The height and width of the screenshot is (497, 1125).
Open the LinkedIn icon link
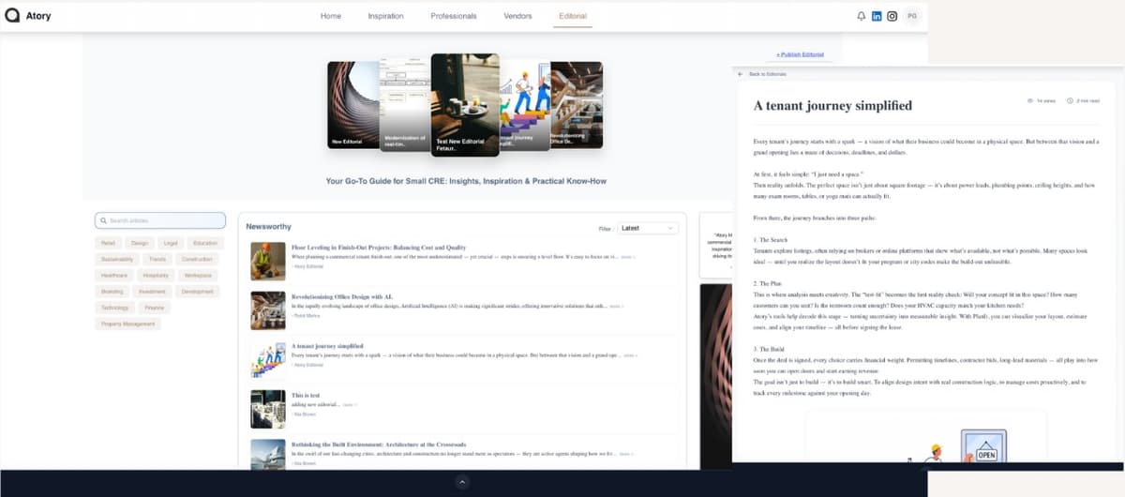point(877,16)
